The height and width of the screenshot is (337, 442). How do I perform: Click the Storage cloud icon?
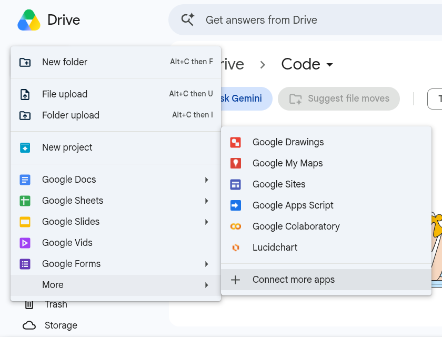click(x=29, y=325)
